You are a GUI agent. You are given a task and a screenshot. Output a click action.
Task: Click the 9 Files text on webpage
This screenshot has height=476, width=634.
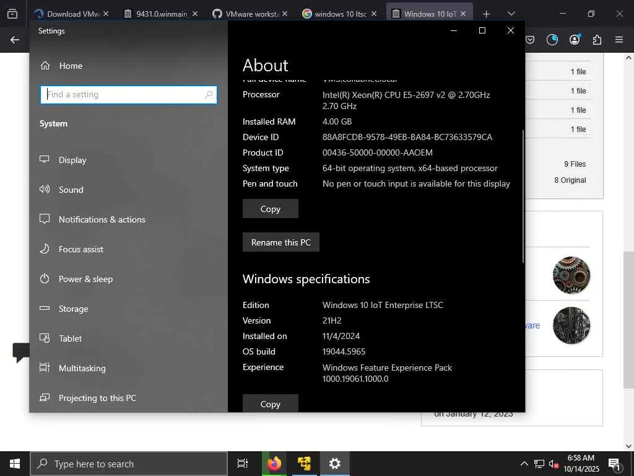pos(575,164)
